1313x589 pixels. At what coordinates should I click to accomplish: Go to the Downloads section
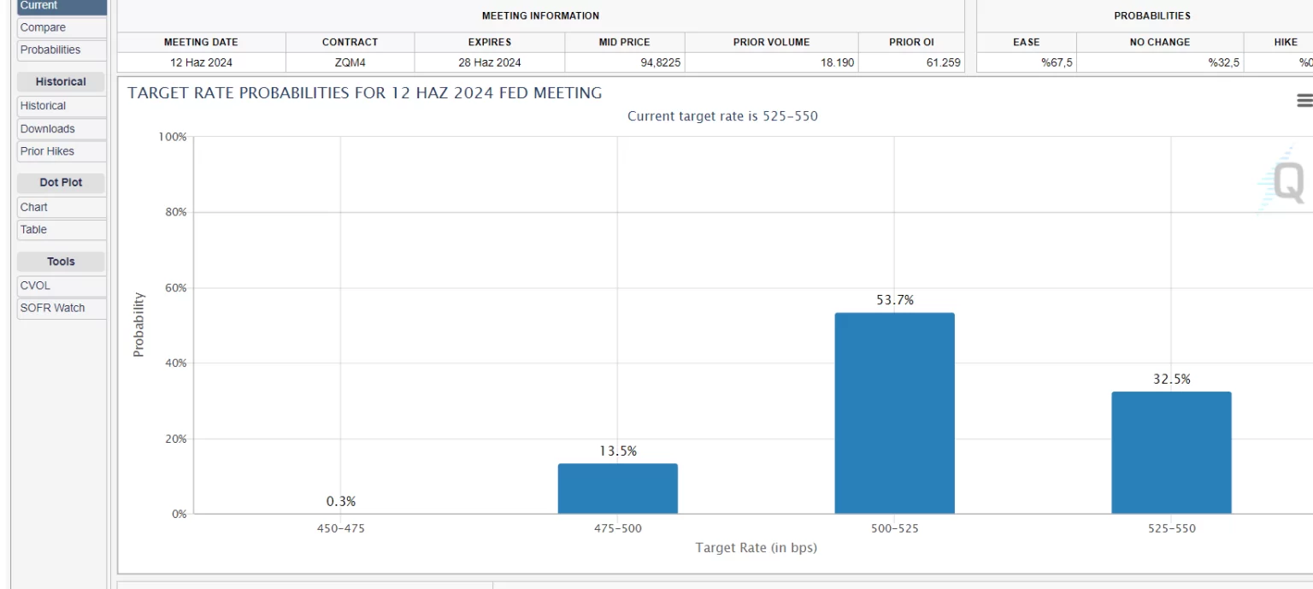(x=62, y=129)
